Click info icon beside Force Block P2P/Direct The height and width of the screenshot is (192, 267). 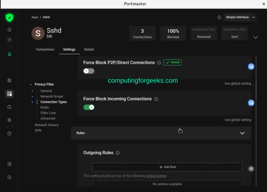[159, 63]
